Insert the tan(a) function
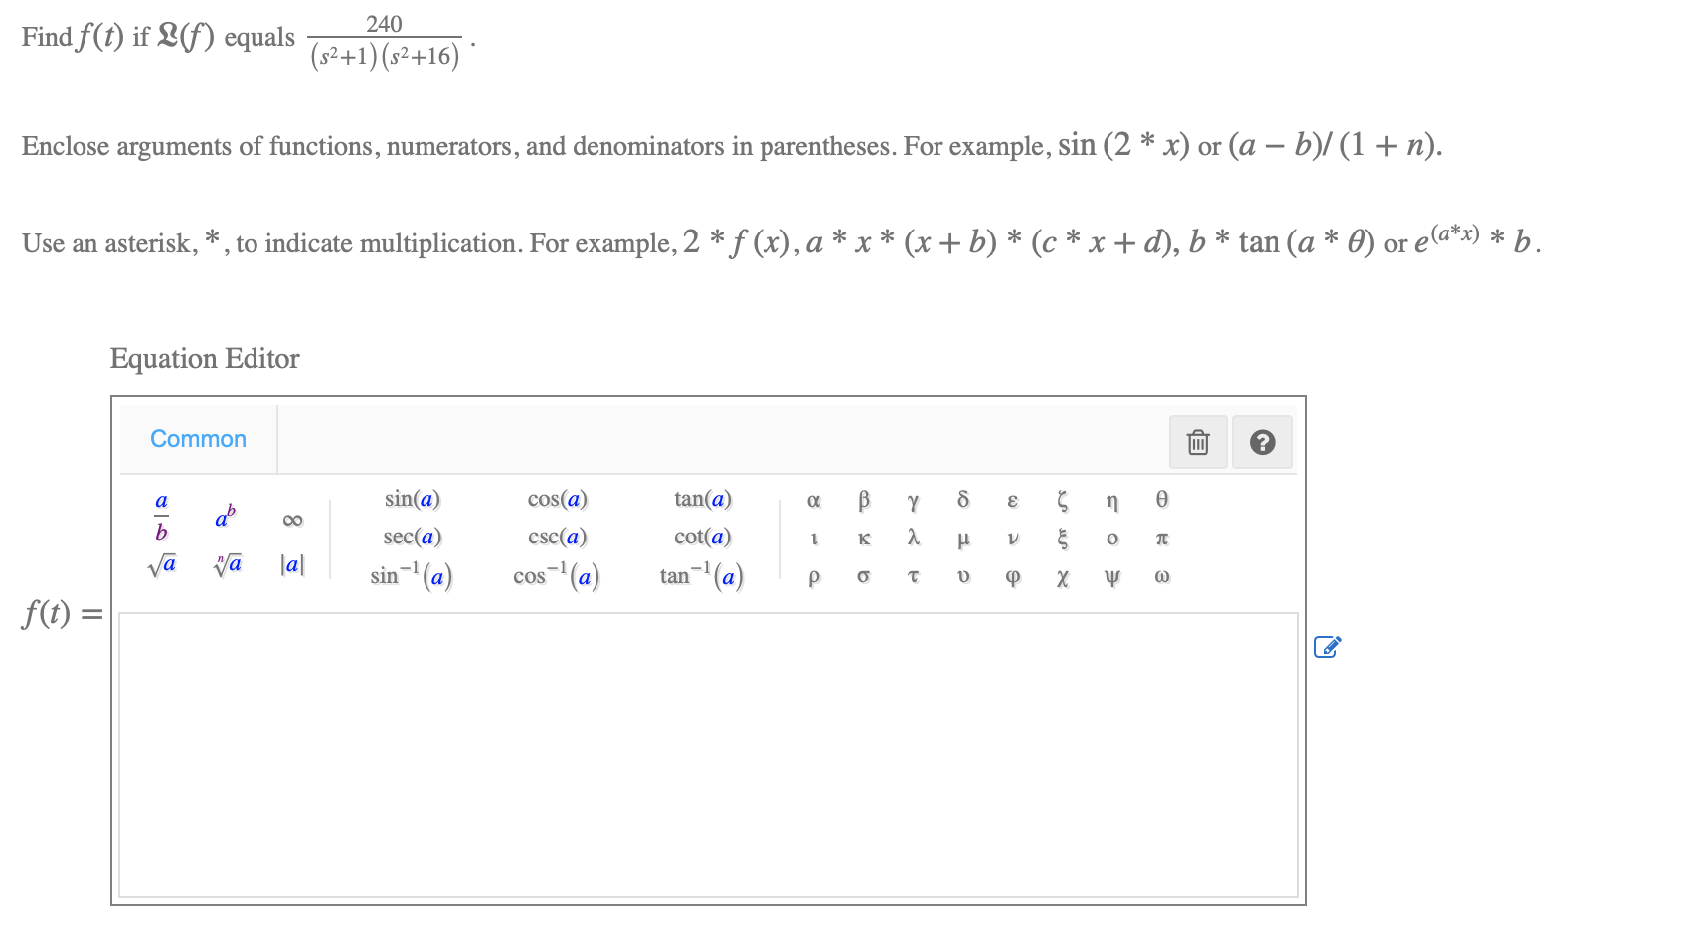Image resolution: width=1704 pixels, height=928 pixels. pyautogui.click(x=702, y=499)
